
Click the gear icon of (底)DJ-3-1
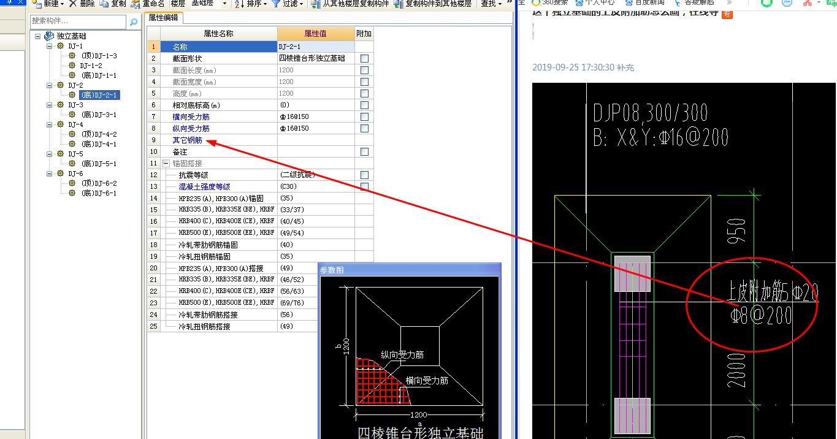[72, 115]
